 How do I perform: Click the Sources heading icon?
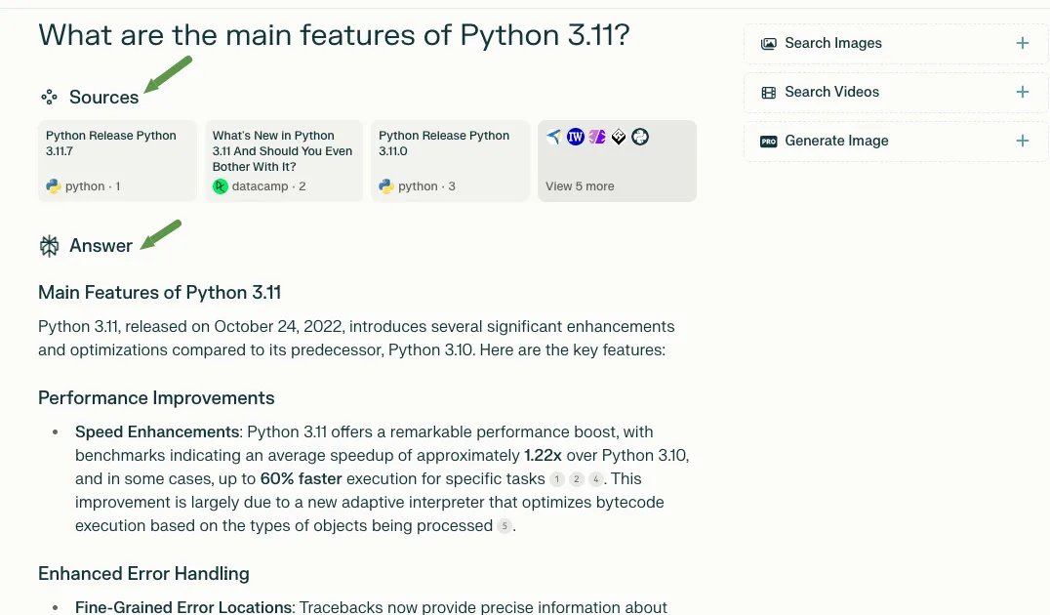pyautogui.click(x=49, y=97)
